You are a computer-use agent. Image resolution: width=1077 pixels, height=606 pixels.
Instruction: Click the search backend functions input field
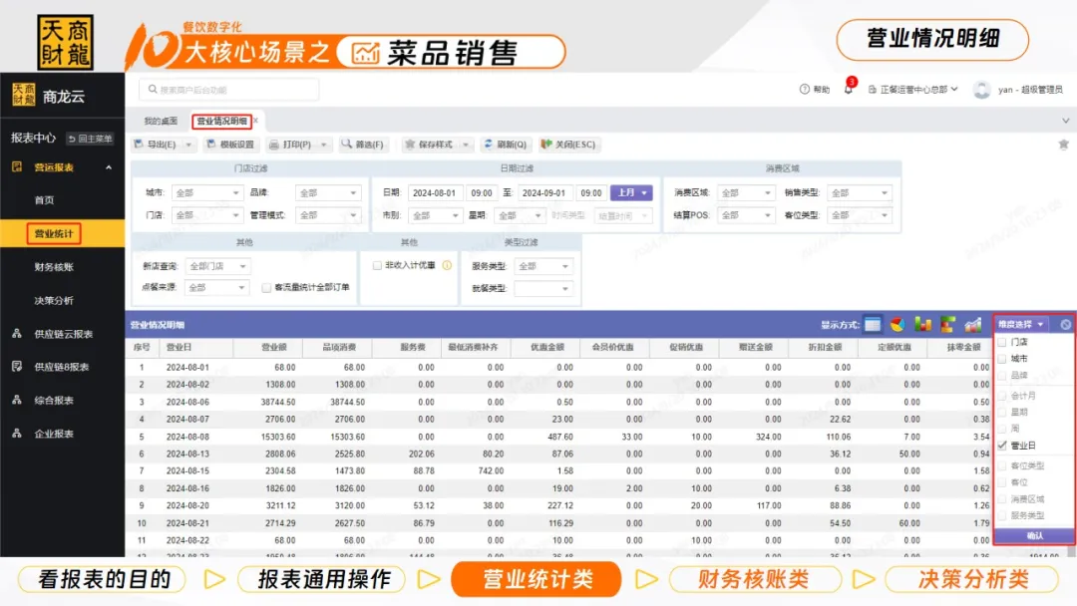pos(228,90)
